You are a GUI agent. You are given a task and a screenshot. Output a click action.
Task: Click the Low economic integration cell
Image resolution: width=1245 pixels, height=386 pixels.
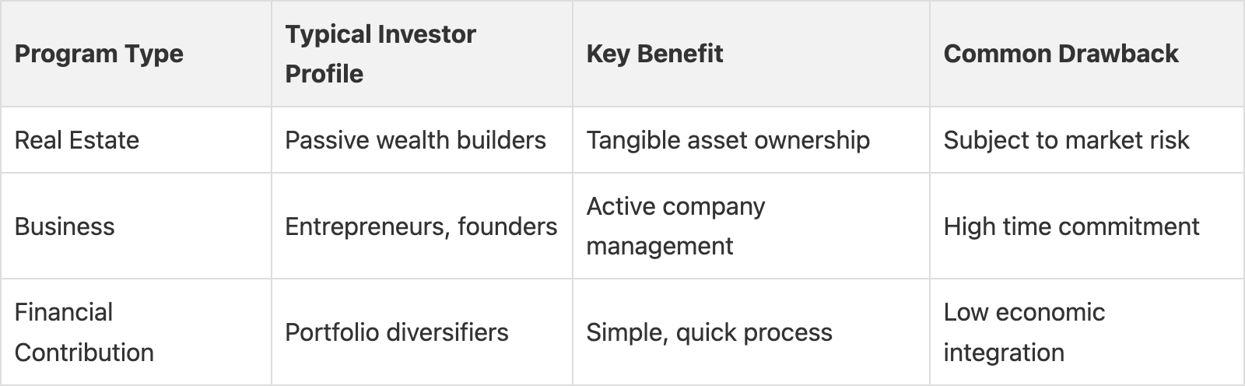1024,332
